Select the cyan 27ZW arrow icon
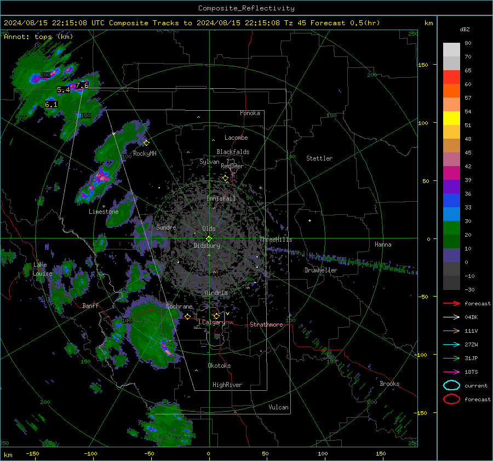 tap(451, 344)
